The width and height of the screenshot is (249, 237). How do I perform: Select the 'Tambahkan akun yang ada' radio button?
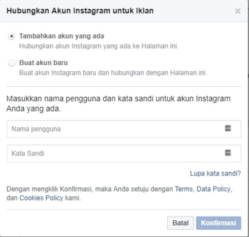pyautogui.click(x=12, y=36)
